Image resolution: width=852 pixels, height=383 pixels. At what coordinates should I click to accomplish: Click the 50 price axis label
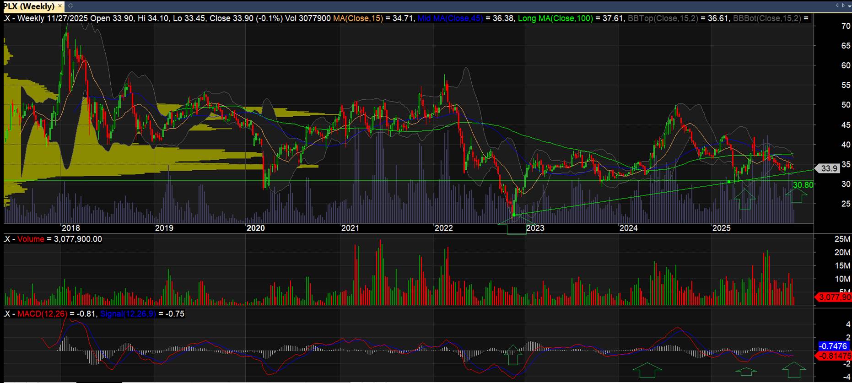(846, 105)
